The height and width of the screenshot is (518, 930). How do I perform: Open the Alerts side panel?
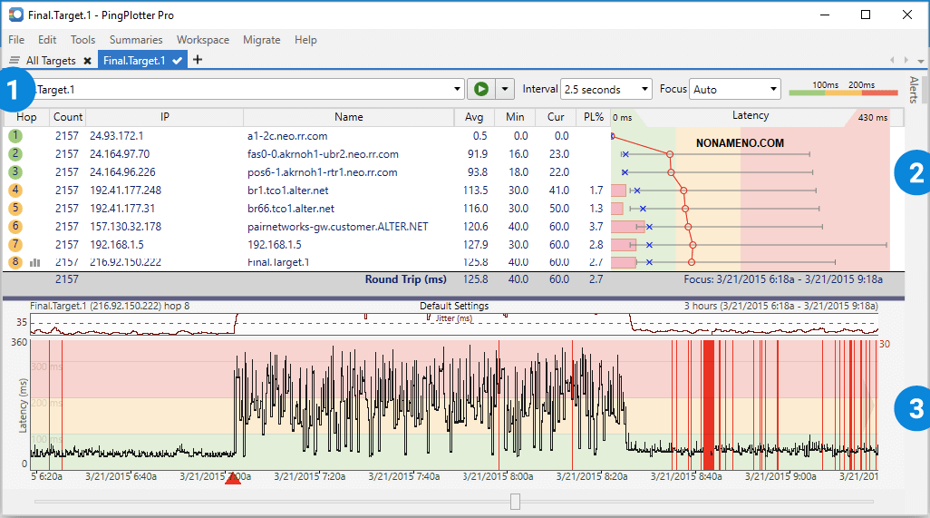pyautogui.click(x=913, y=90)
